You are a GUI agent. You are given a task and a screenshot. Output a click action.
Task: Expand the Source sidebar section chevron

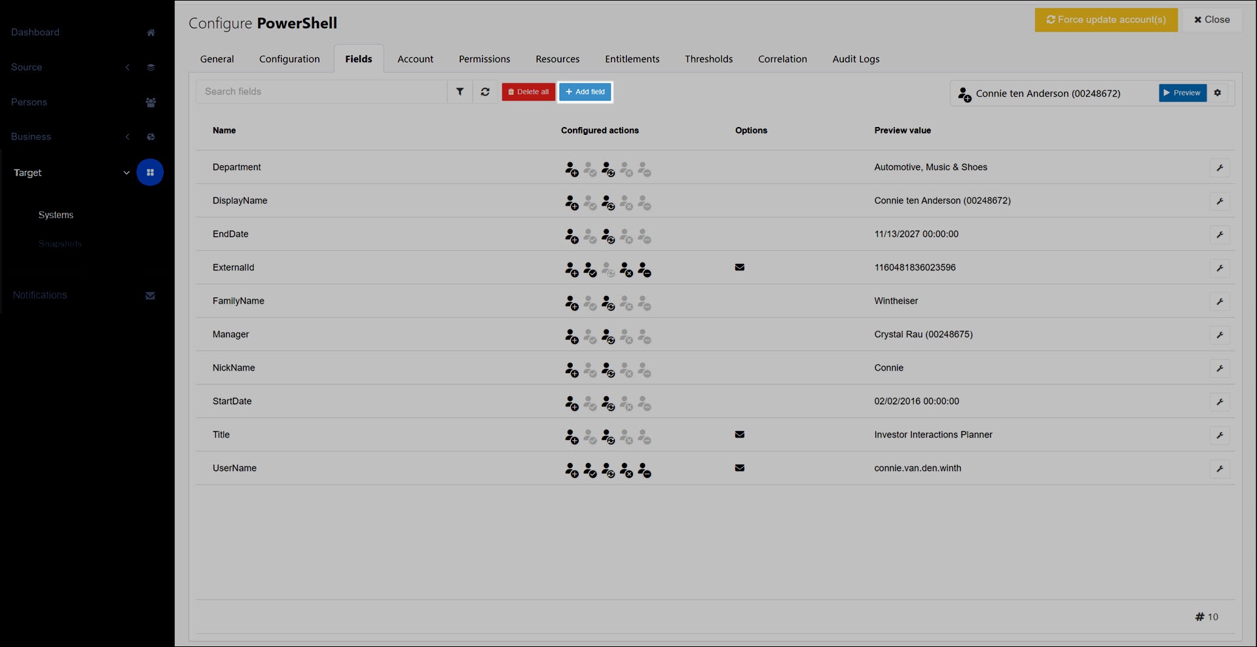point(128,67)
